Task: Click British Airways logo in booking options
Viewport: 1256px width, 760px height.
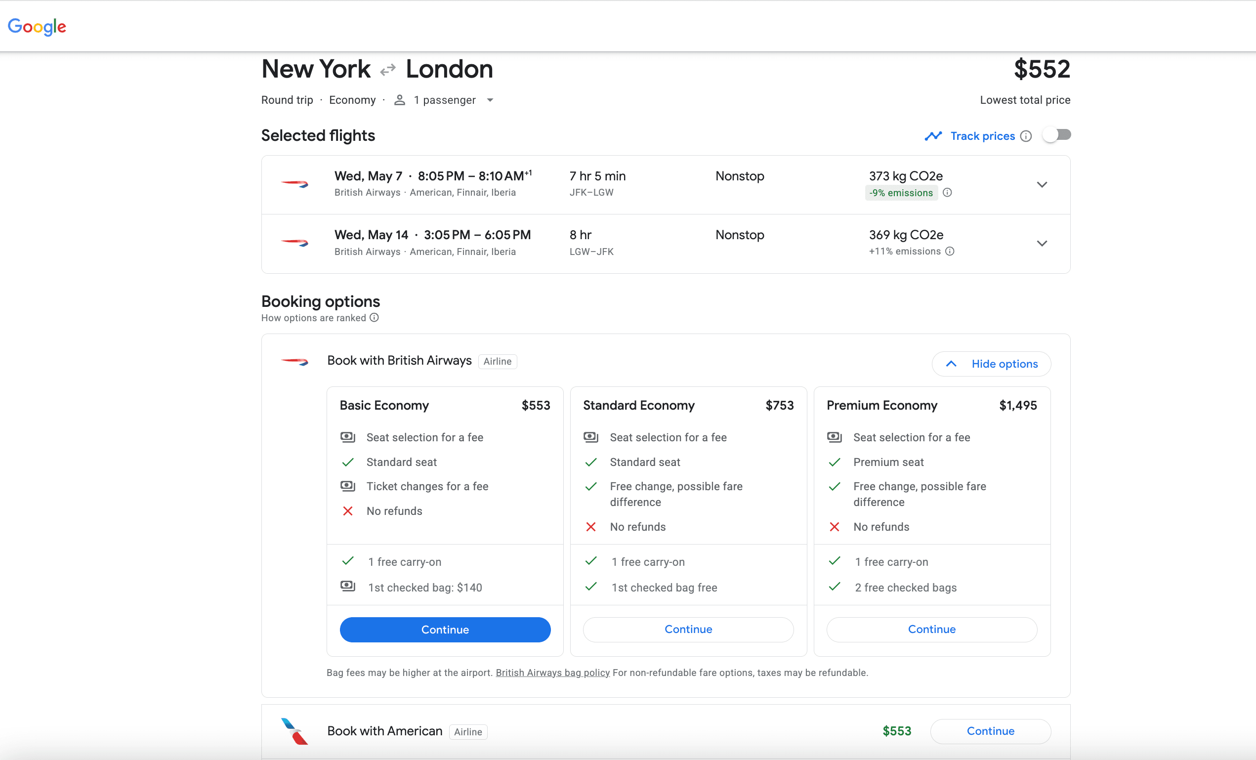Action: [294, 361]
